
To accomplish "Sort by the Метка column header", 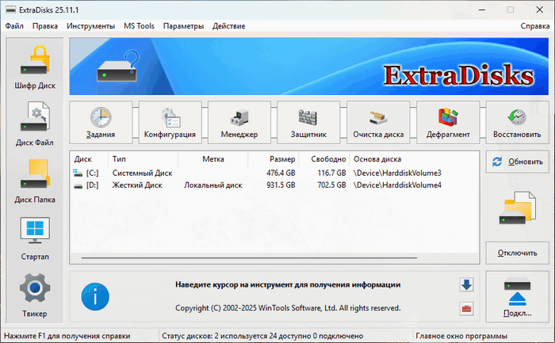I will (213, 159).
